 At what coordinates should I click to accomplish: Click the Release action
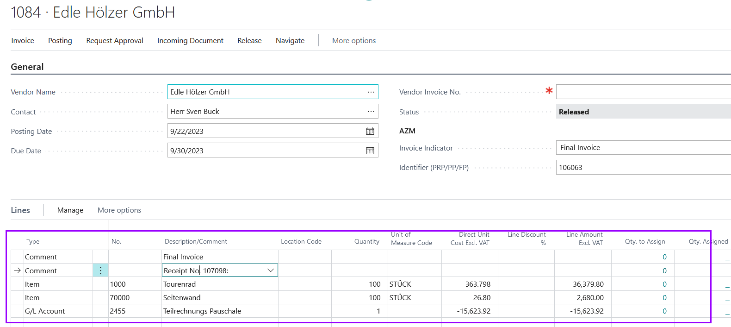pyautogui.click(x=249, y=41)
